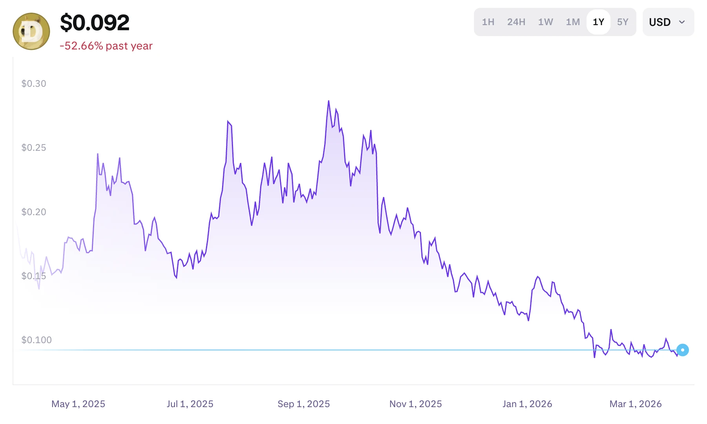Click the Dogecoin logo icon
The height and width of the screenshot is (424, 707).
click(31, 31)
